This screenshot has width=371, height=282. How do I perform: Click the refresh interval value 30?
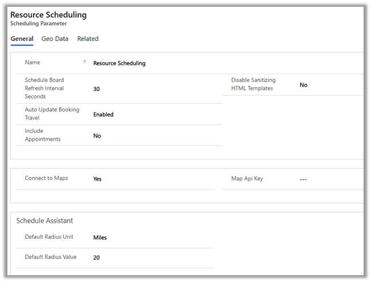[96, 89]
